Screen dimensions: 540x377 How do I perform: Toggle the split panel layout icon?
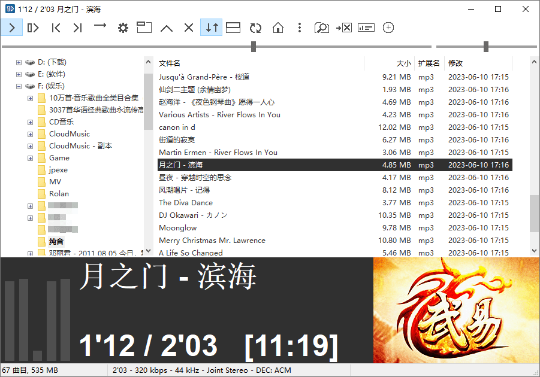233,28
